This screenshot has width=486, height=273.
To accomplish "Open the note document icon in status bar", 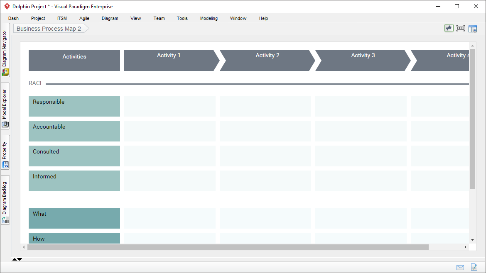I will pyautogui.click(x=474, y=267).
